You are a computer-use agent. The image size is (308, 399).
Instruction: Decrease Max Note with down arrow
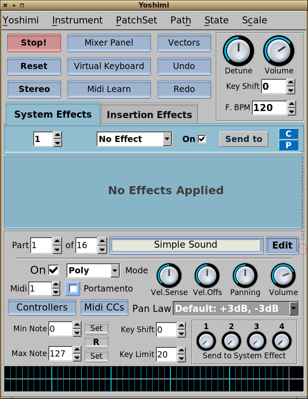(77, 357)
